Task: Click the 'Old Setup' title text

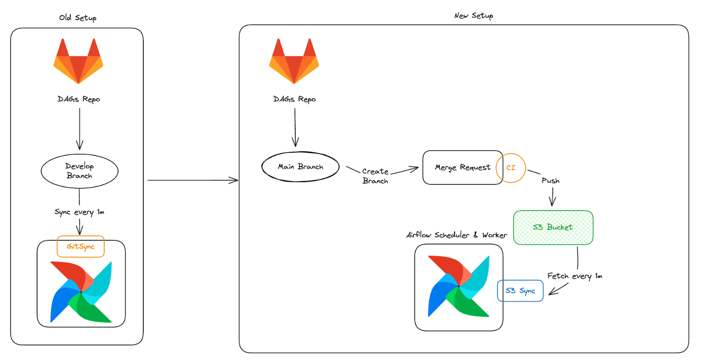Action: (x=78, y=17)
